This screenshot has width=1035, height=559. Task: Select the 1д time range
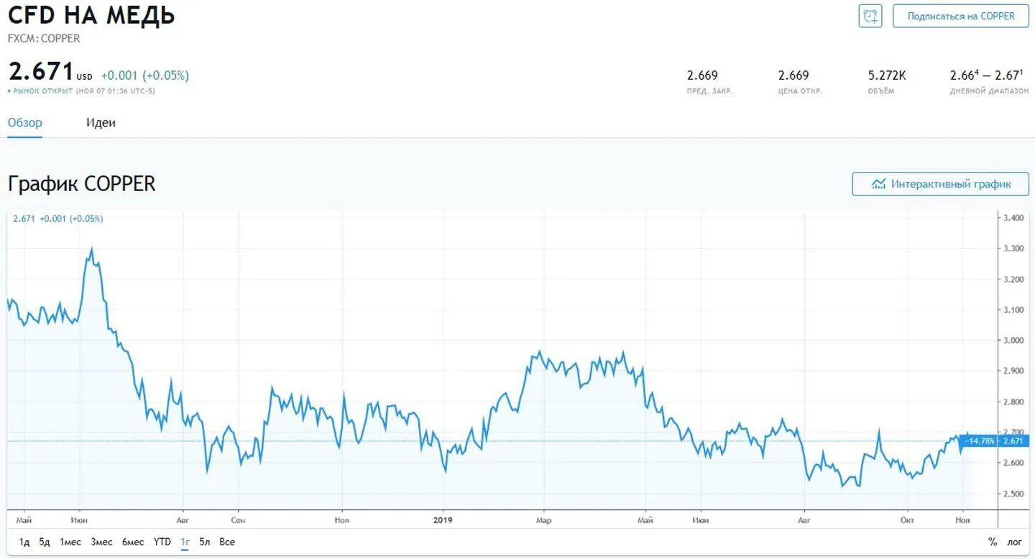tap(24, 542)
